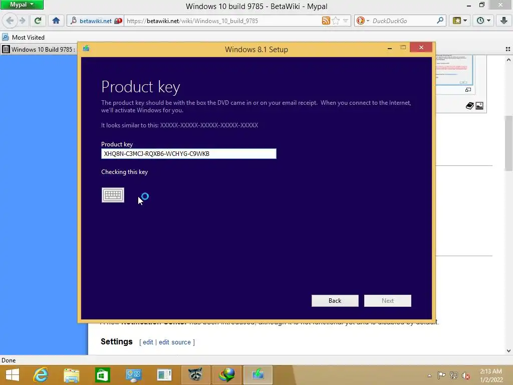Show hidden tray icons arrow
This screenshot has height=385, width=513.
pyautogui.click(x=429, y=375)
